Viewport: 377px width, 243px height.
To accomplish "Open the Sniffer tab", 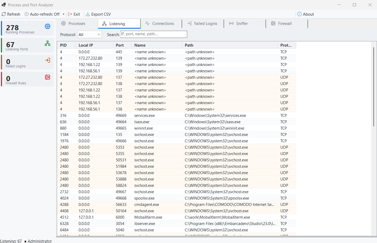I will coord(245,23).
